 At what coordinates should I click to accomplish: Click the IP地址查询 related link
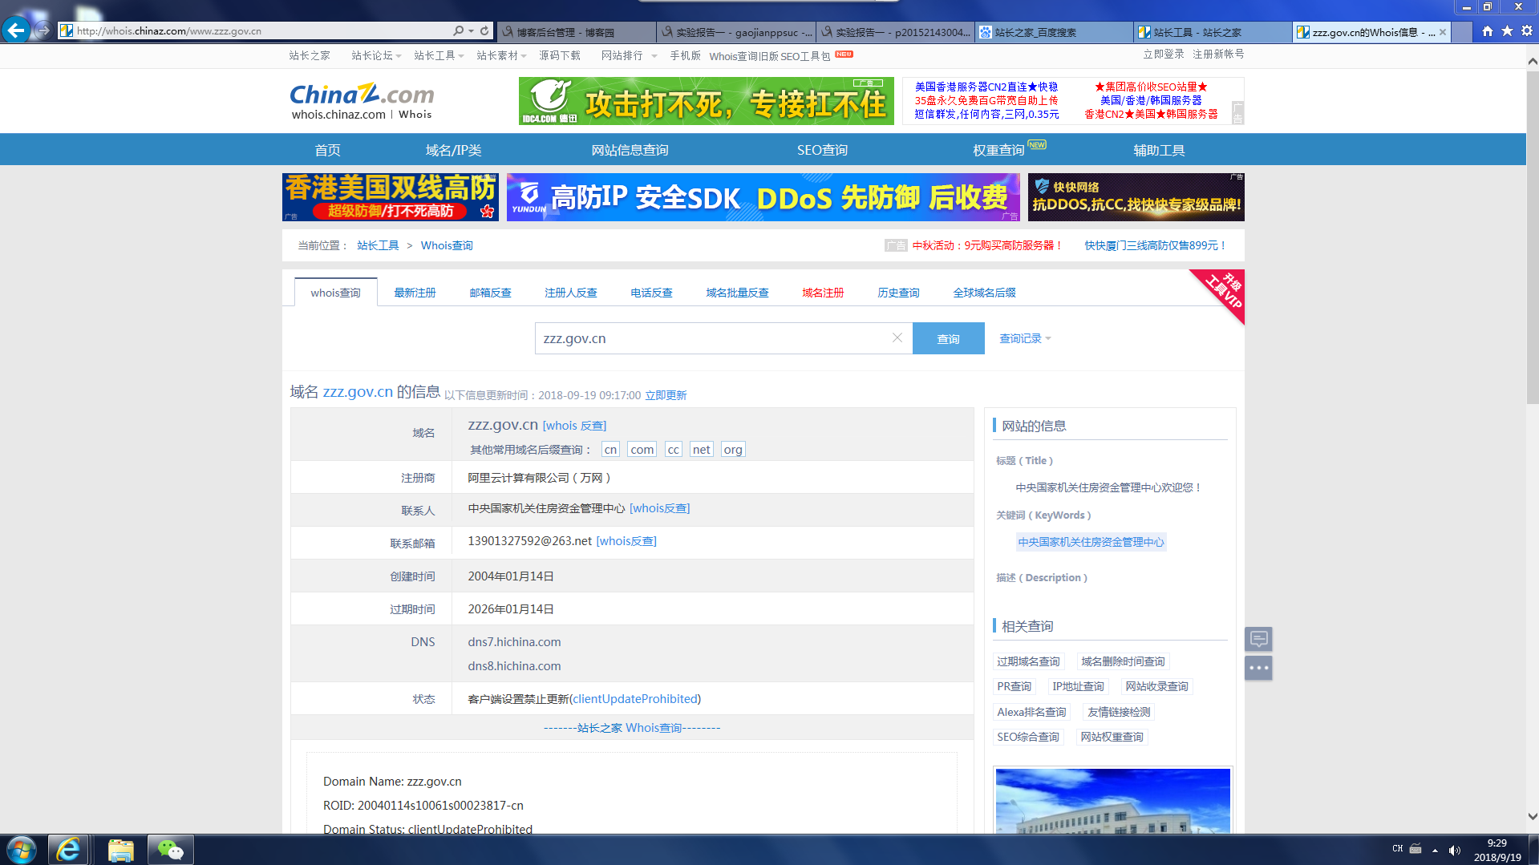[1078, 686]
